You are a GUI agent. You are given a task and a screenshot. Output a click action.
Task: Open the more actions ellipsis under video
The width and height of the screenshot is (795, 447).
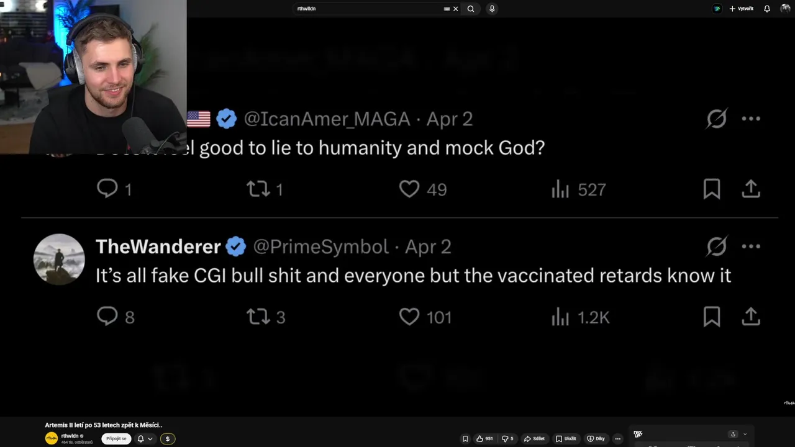click(x=617, y=439)
